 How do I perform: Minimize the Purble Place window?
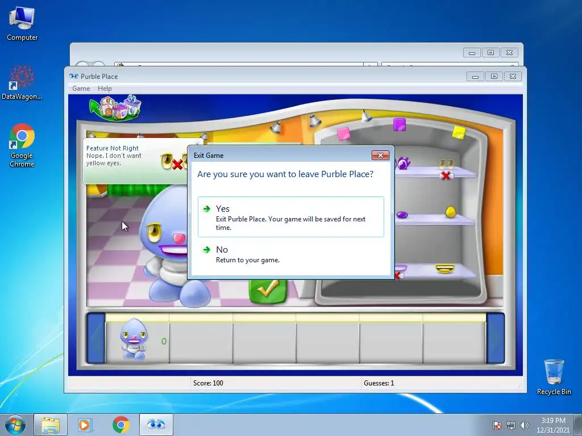point(475,77)
